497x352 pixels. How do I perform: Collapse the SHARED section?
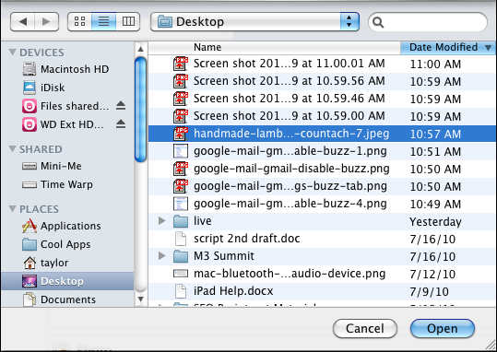tap(12, 148)
